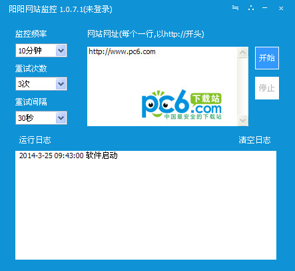Select the 10分钟 frequency combo box
This screenshot has width=295, height=271.
(41, 51)
